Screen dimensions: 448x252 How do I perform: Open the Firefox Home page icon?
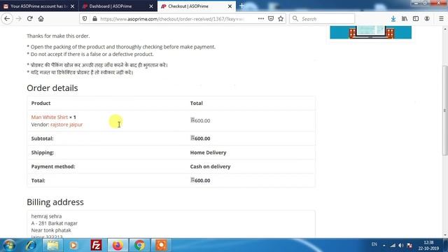(41, 19)
